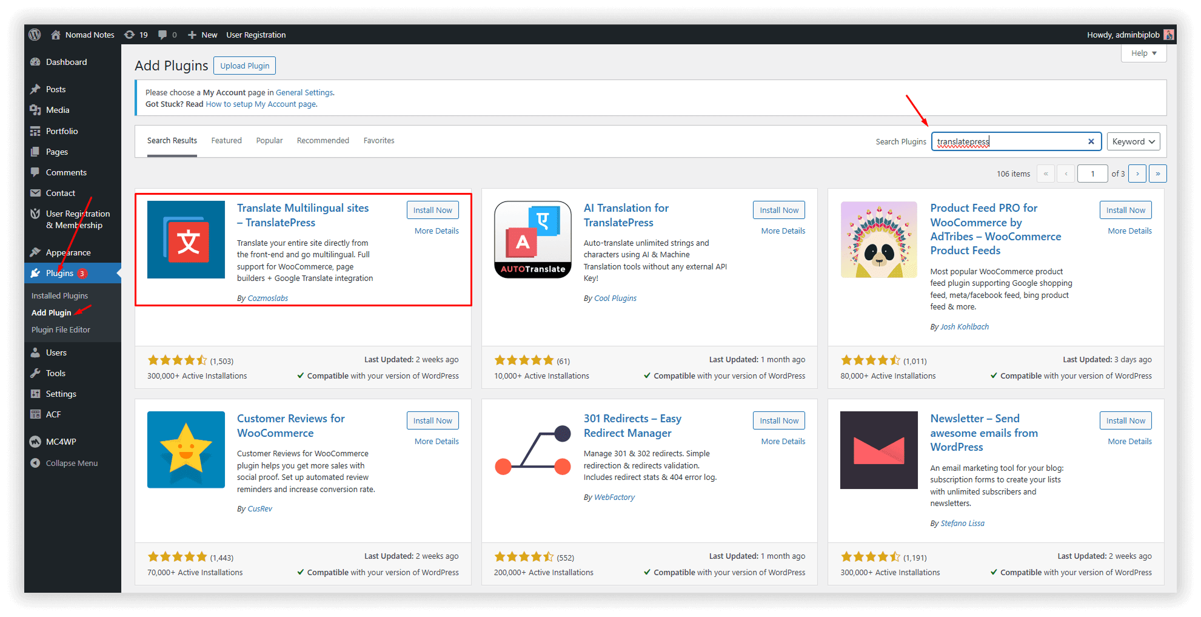Image resolution: width=1201 pixels, height=617 pixels.
Task: Open the Keyword search type dropdown
Action: point(1133,141)
